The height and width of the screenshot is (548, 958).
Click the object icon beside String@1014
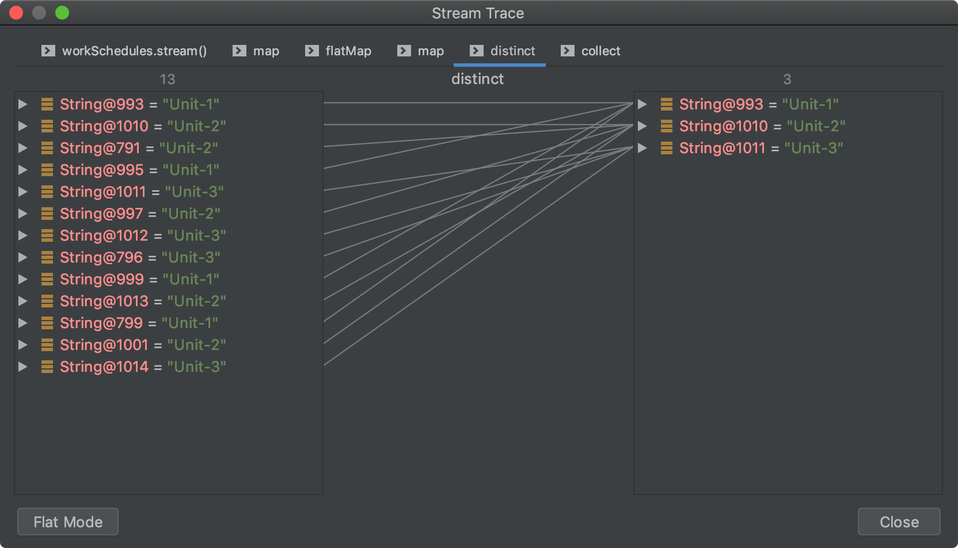[x=47, y=367]
